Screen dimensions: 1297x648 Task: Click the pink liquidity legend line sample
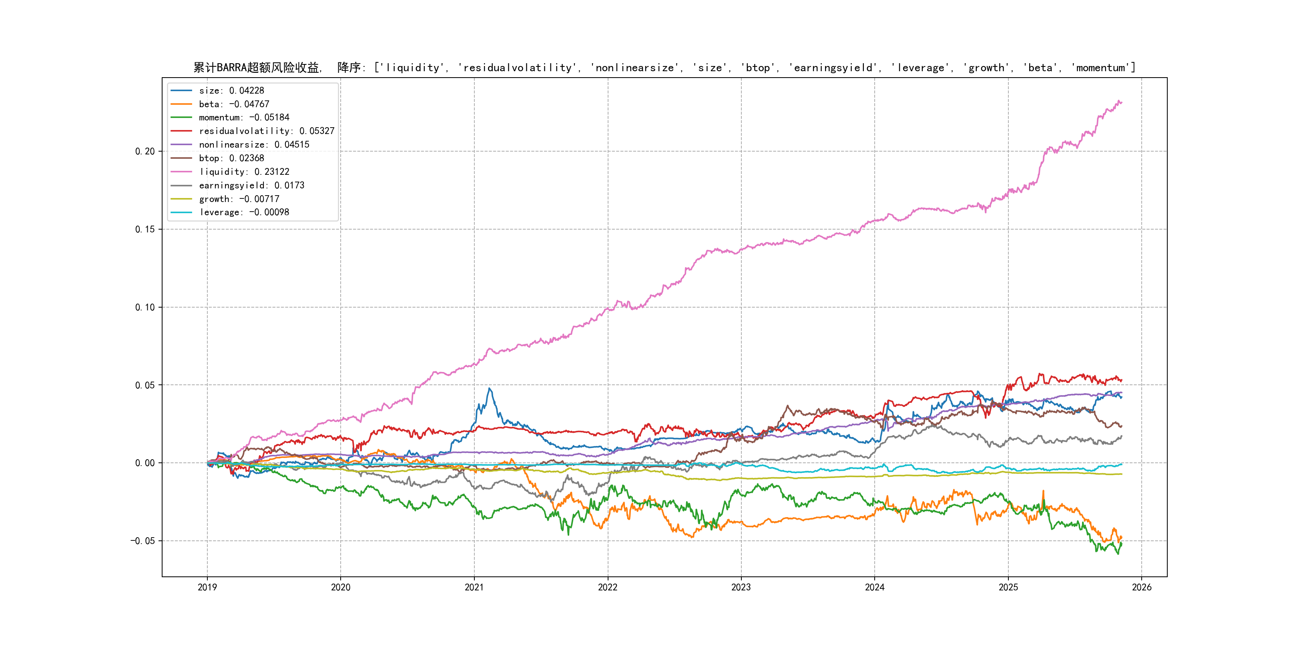(x=181, y=172)
